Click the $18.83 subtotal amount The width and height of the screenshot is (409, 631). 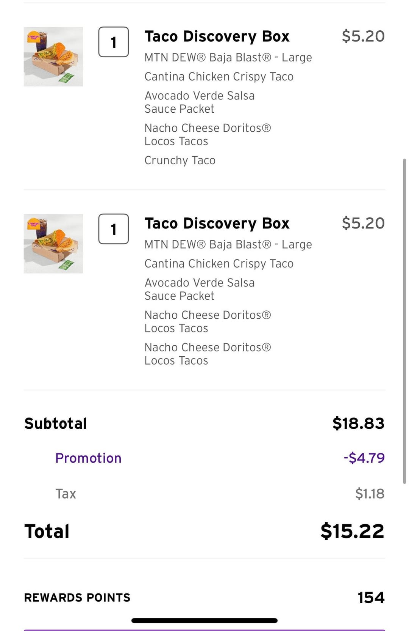[x=358, y=423]
